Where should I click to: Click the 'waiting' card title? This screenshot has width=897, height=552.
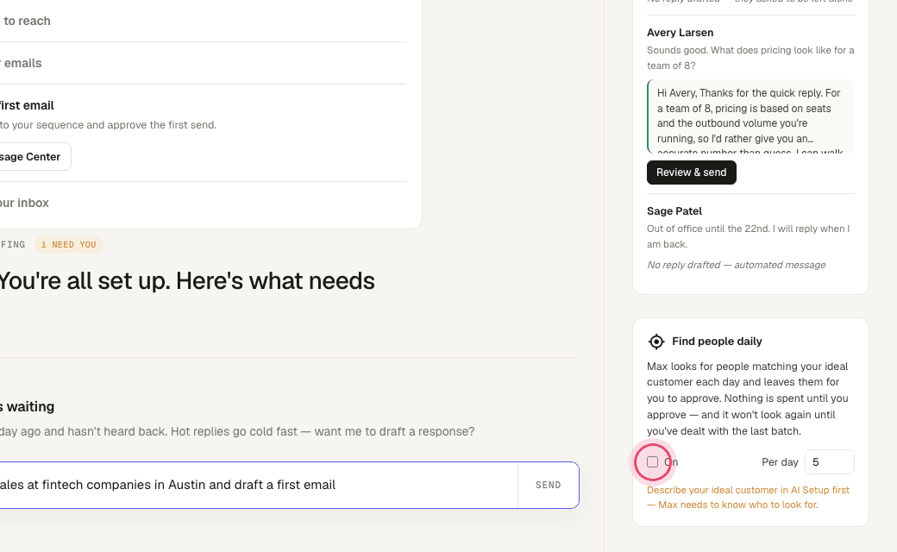pos(28,407)
